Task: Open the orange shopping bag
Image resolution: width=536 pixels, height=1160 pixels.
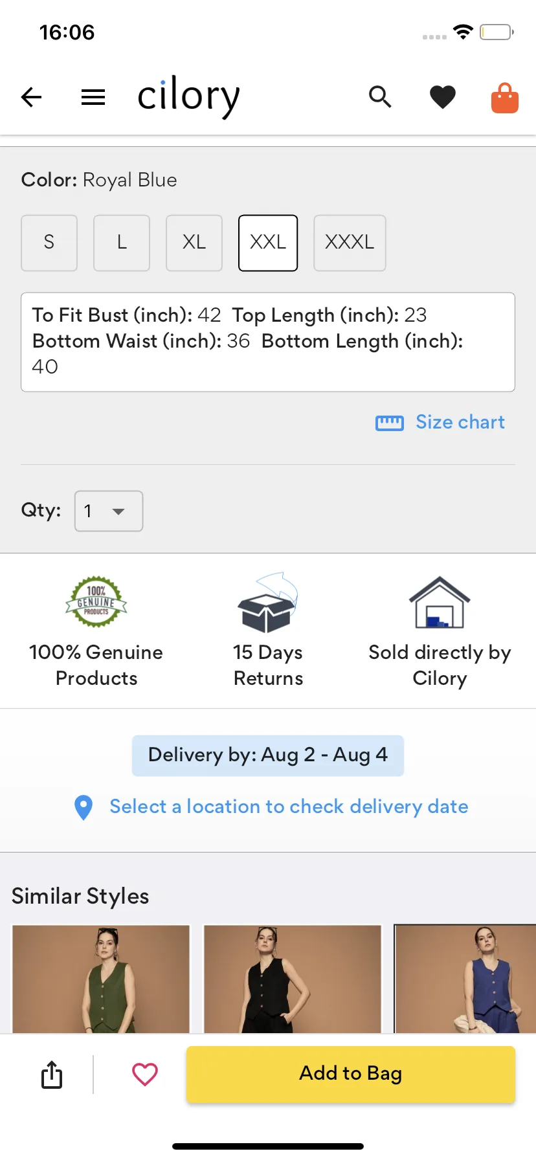Action: tap(505, 98)
